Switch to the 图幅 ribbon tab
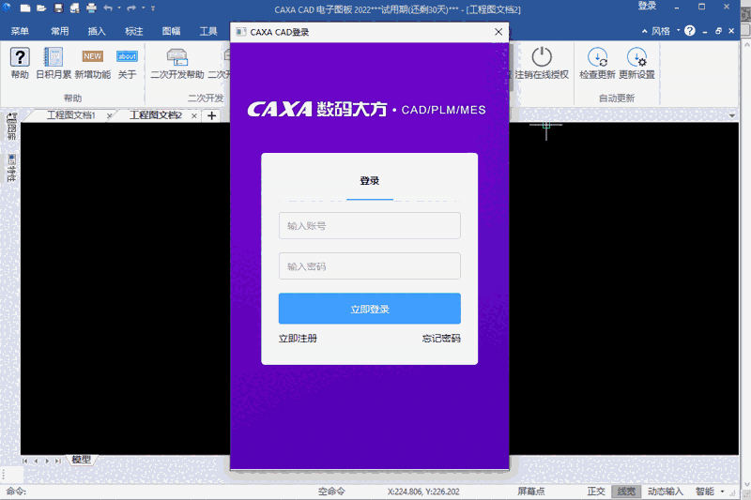This screenshot has width=751, height=500. (172, 32)
